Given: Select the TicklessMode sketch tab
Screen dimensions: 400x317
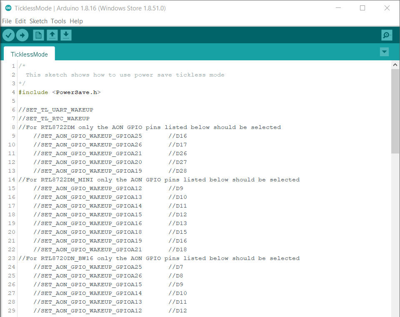Looking at the screenshot, I should click(29, 54).
